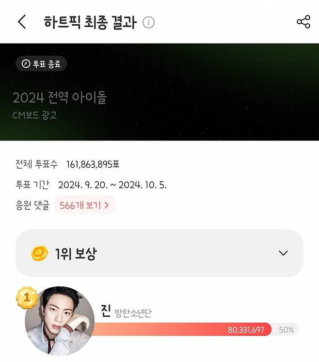Tap the 방탄소년단 group name label
The width and height of the screenshot is (319, 362).
click(133, 314)
